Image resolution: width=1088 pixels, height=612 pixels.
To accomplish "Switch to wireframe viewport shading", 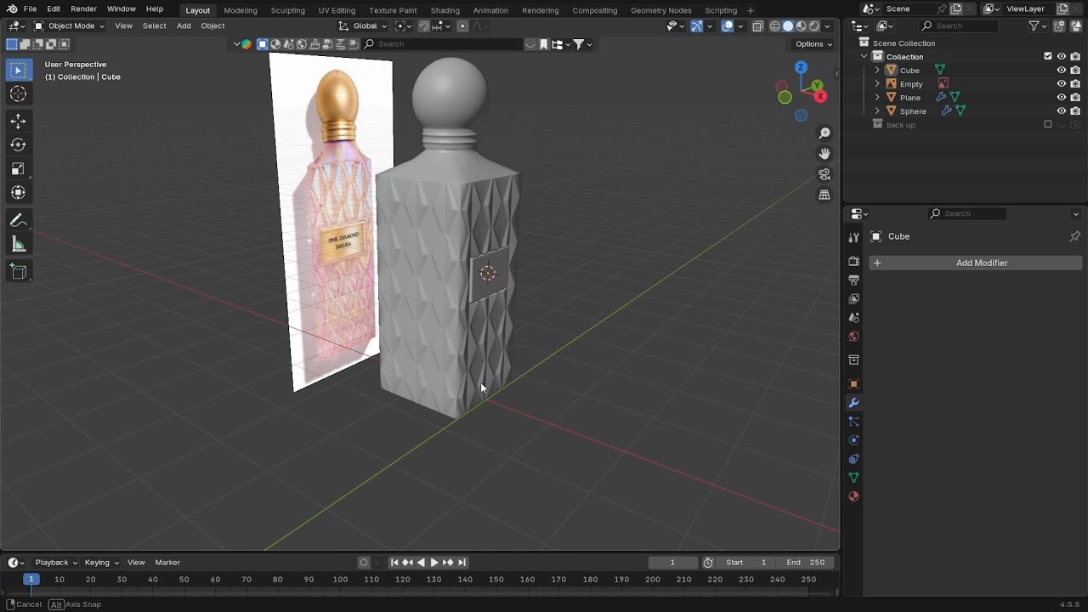I will (775, 26).
